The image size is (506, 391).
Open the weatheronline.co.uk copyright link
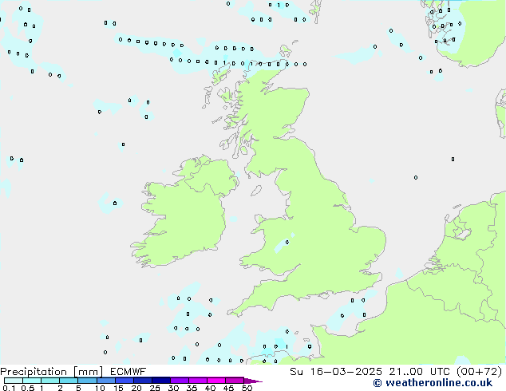point(433,383)
